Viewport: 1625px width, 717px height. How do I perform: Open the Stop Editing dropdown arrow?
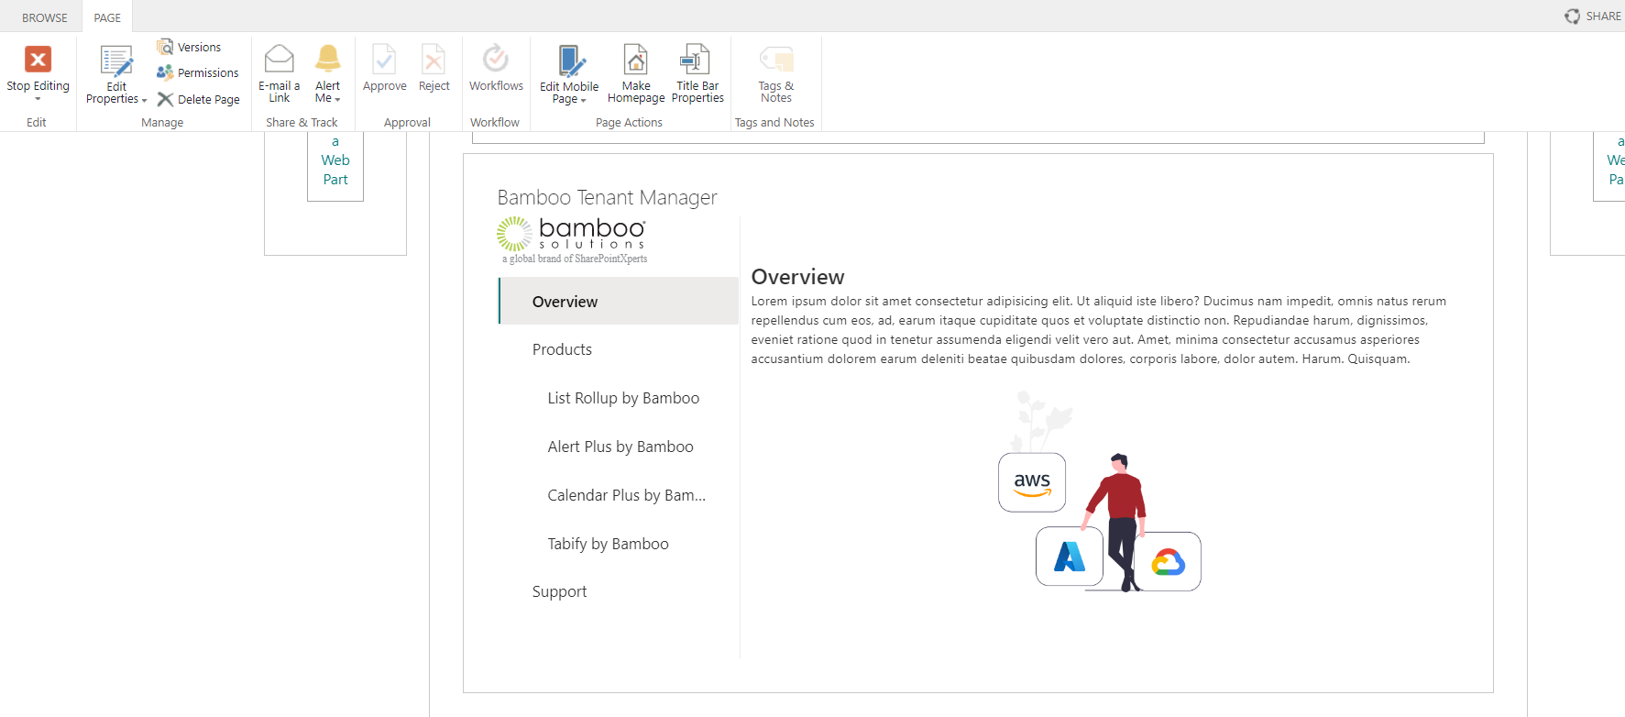pyautogui.click(x=38, y=99)
